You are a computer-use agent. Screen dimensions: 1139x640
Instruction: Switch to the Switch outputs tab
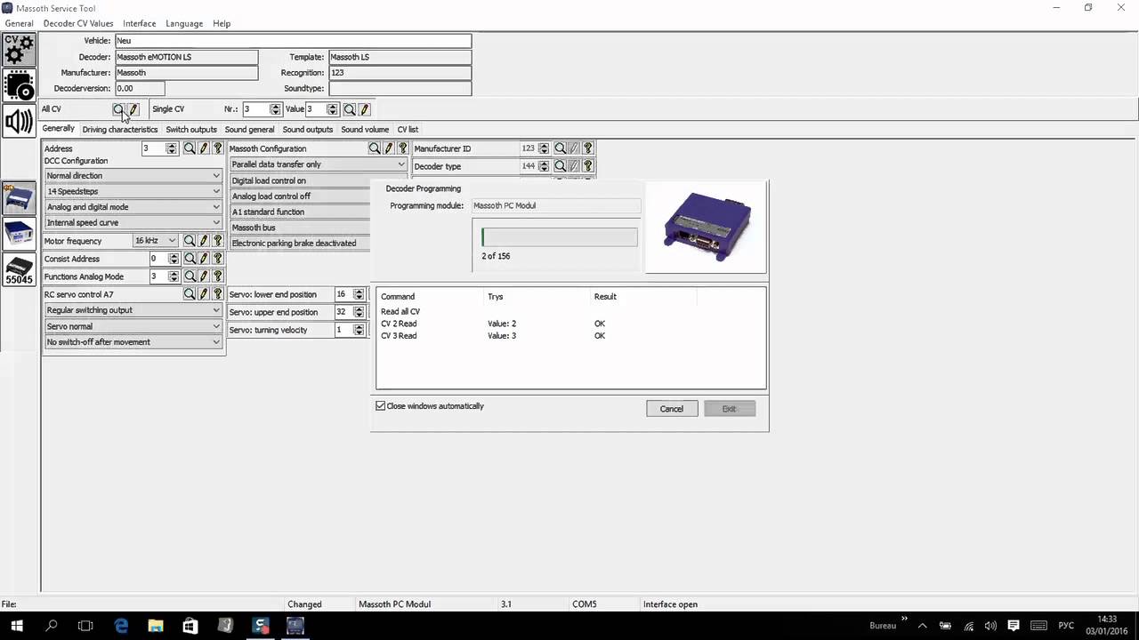pyautogui.click(x=191, y=130)
